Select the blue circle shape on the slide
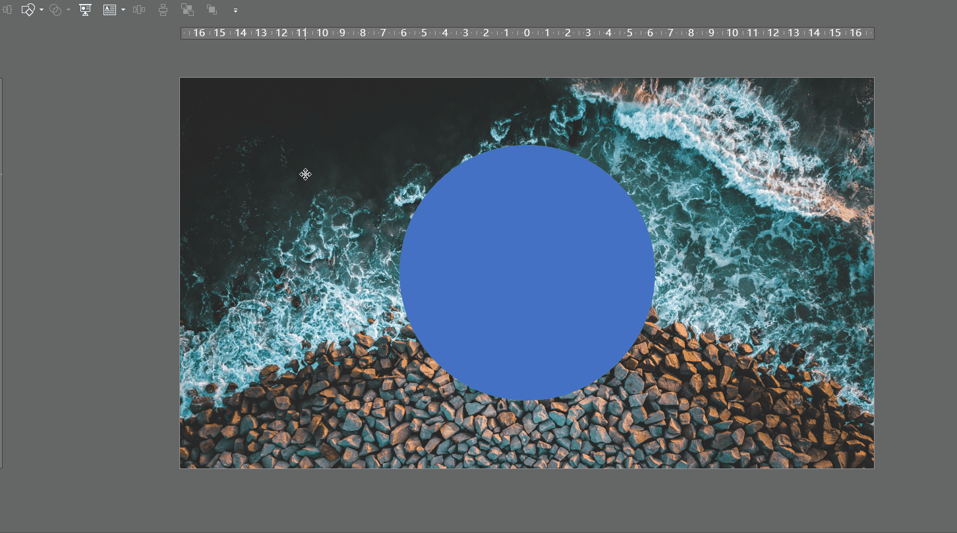957x533 pixels. click(527, 273)
